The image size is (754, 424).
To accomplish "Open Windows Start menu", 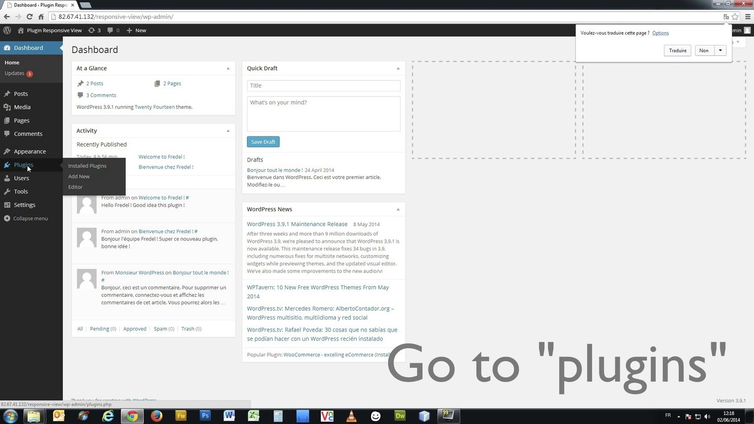I will tap(10, 416).
